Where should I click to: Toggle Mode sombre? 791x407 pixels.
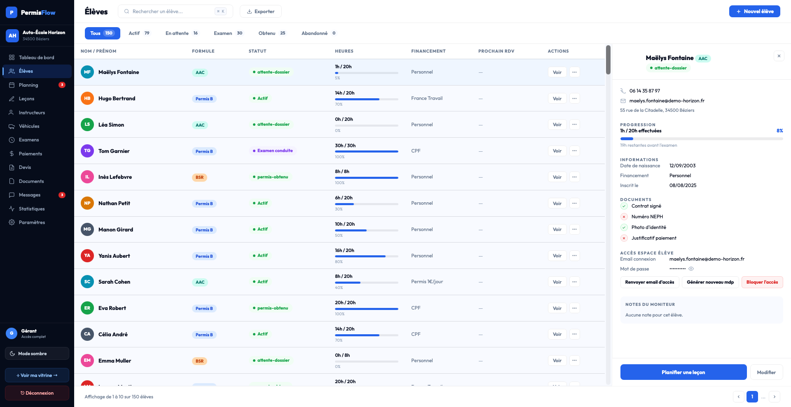coord(37,354)
